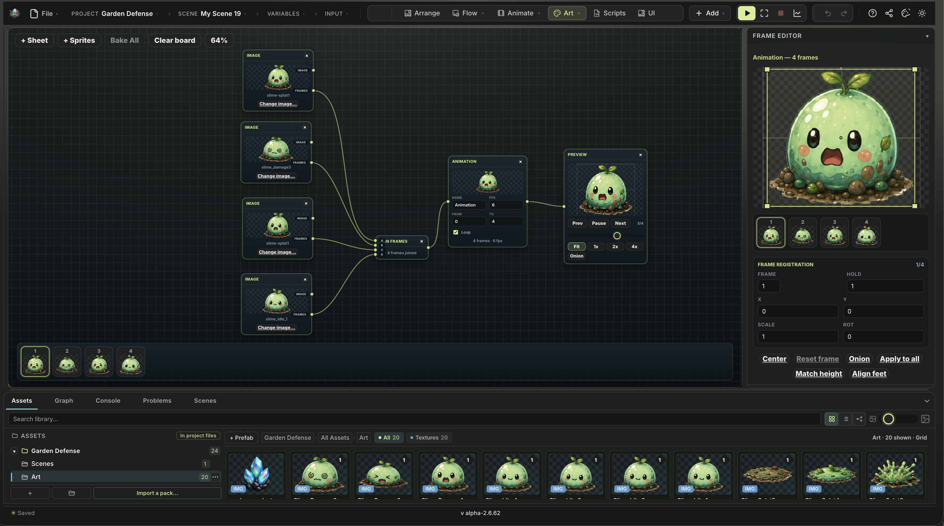
Task: Switch to the Animate mode
Action: pyautogui.click(x=518, y=13)
